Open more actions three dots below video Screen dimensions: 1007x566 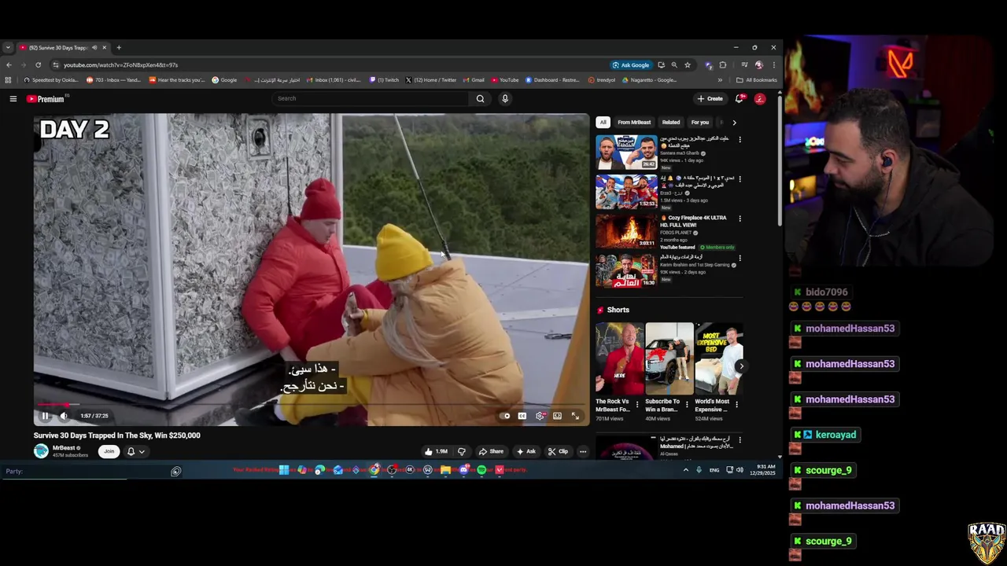coord(583,451)
